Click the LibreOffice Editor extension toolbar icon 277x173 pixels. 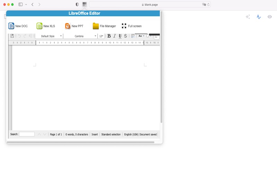point(84,4)
